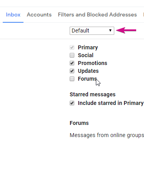This screenshot has height=186, width=144.
Task: Click the Forums label beside its checkbox
Action: coord(87,79)
